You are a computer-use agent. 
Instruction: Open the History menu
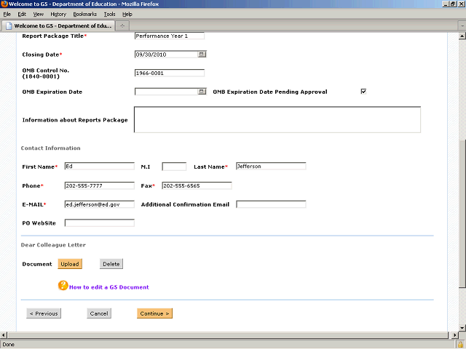[58, 15]
